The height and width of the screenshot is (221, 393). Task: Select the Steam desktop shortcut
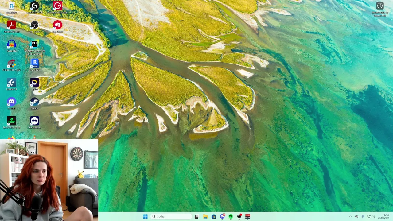[x=34, y=103]
